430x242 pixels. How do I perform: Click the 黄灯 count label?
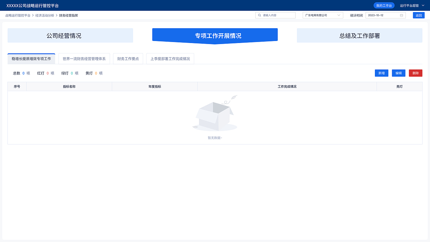(89, 73)
